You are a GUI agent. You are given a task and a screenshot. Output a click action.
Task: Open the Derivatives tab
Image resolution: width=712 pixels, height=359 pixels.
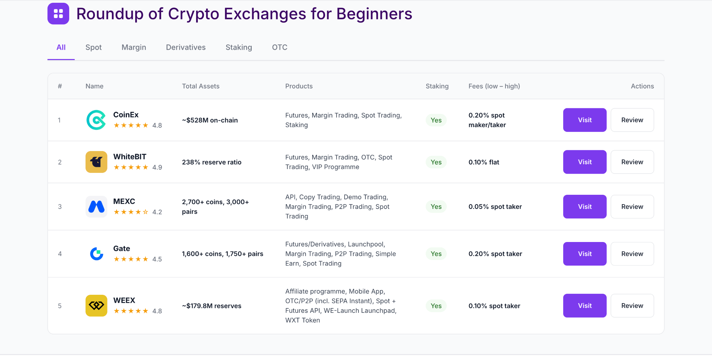(186, 48)
